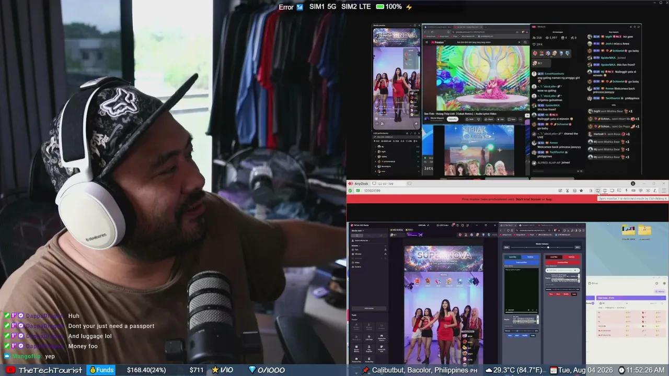
Task: Toggle the lock on the Text source
Action: pyautogui.click(x=386, y=250)
